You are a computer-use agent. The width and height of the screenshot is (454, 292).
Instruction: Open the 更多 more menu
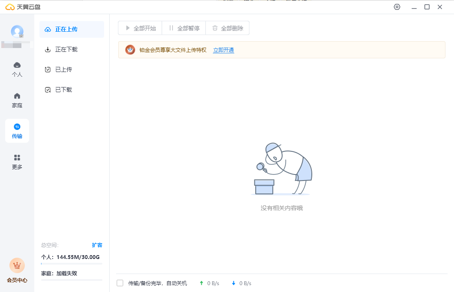click(x=17, y=162)
